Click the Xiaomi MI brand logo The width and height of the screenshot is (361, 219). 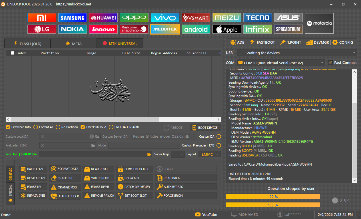point(42,18)
